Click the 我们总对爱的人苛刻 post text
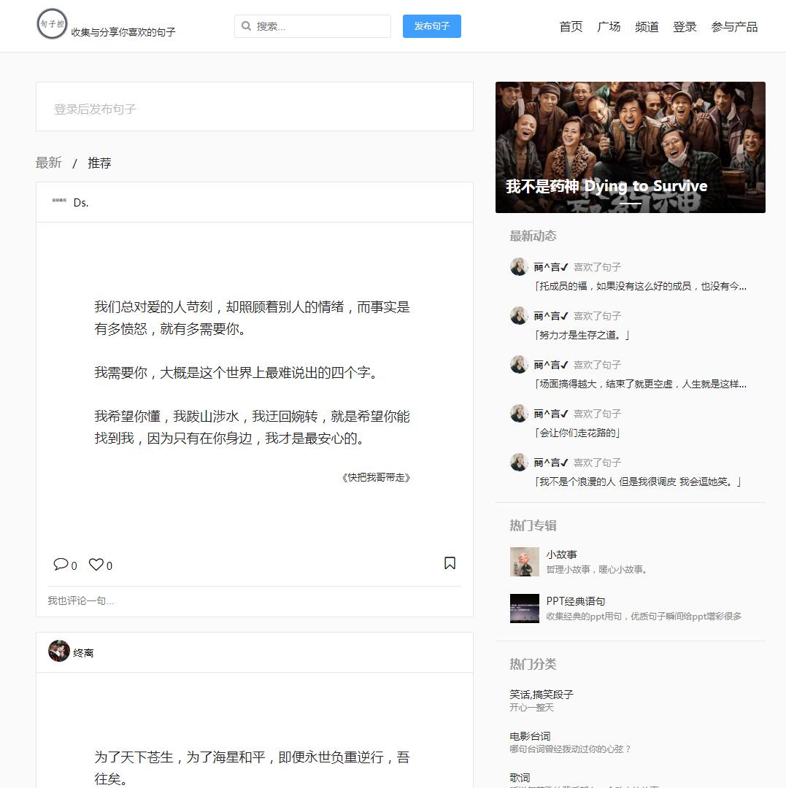 (253, 372)
